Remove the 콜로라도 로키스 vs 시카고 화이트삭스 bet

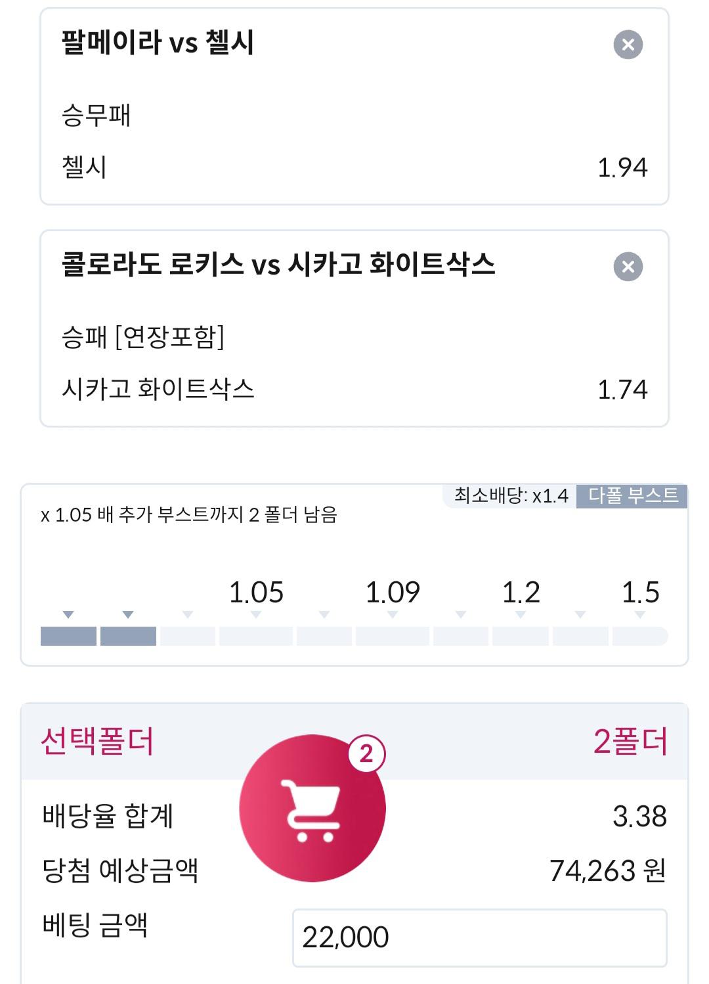628,267
